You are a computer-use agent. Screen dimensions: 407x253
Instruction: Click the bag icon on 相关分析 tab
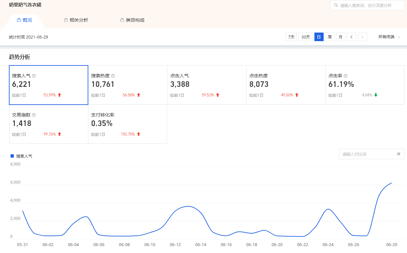[x=66, y=20]
